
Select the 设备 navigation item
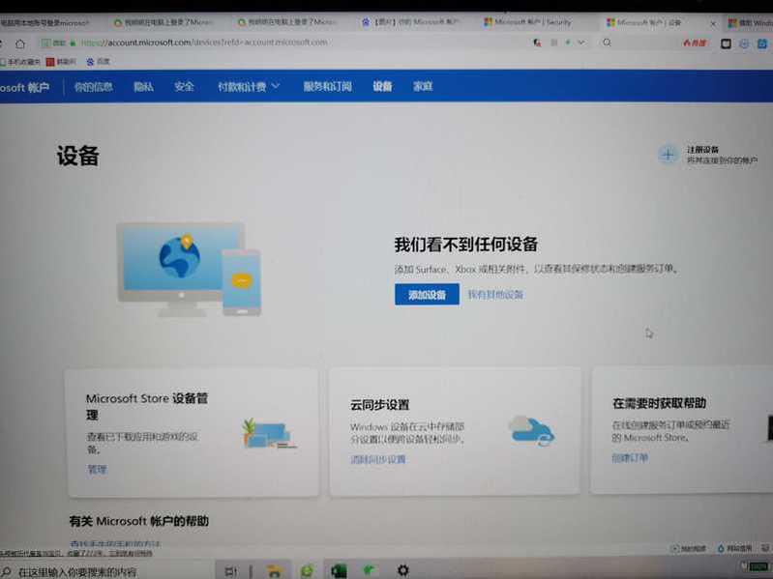pyautogui.click(x=382, y=87)
